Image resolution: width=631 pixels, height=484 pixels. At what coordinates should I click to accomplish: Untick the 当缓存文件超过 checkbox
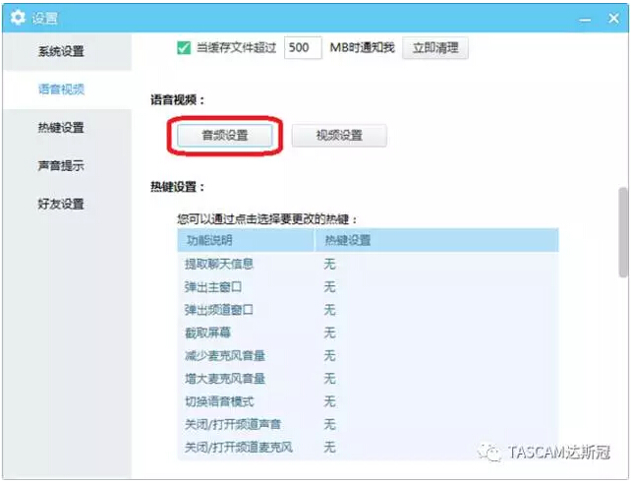[184, 48]
